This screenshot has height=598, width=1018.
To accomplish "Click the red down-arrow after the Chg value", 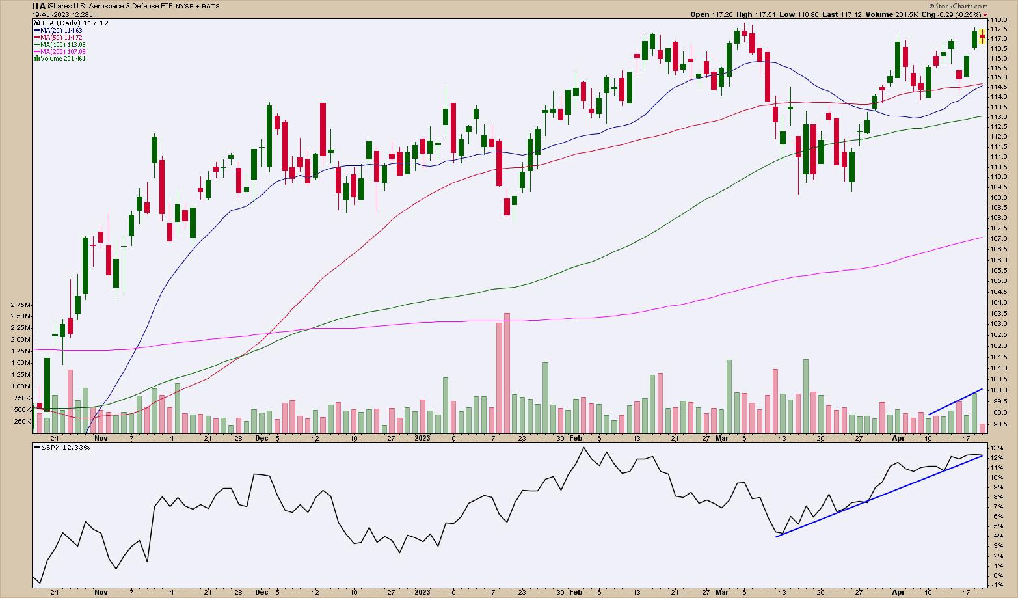I will pyautogui.click(x=985, y=15).
